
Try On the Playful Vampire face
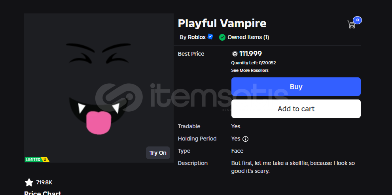(x=158, y=153)
